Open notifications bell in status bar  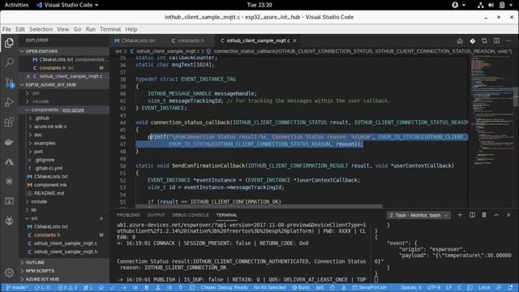[511, 287]
